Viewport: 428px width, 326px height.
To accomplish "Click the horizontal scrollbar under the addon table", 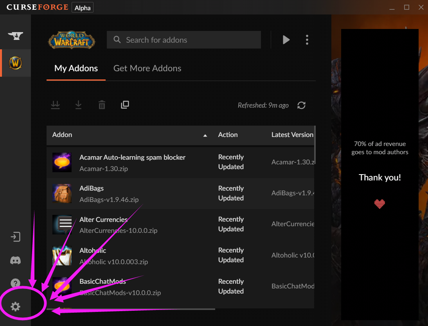I will point(131,309).
